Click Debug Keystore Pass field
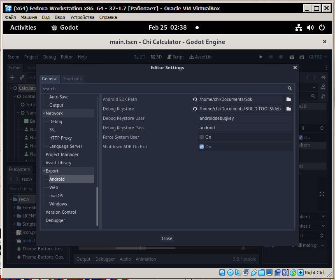Image resolution: width=335 pixels, height=280 pixels. tap(245, 128)
